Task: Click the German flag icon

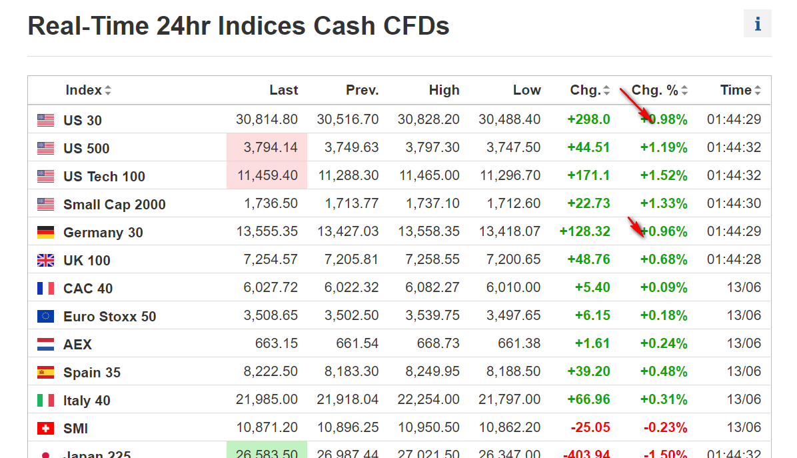Action: tap(45, 232)
